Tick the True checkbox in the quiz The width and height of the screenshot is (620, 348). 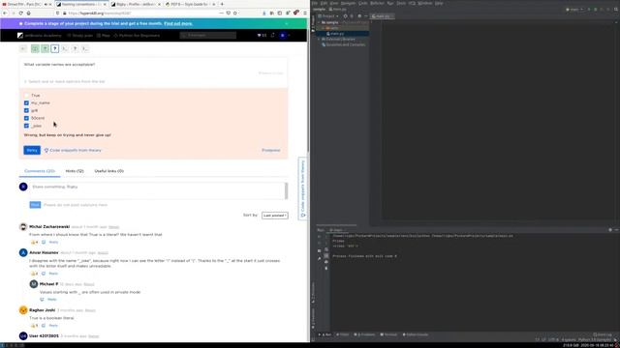(x=26, y=96)
